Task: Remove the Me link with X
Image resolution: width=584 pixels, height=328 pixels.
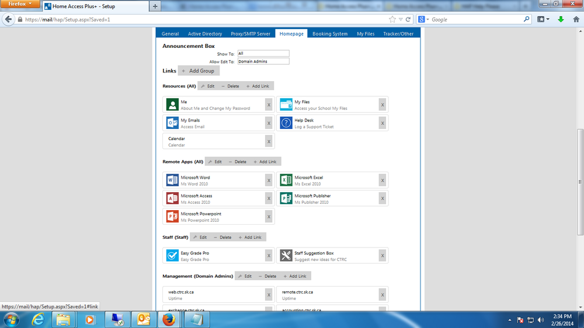Action: [x=269, y=105]
